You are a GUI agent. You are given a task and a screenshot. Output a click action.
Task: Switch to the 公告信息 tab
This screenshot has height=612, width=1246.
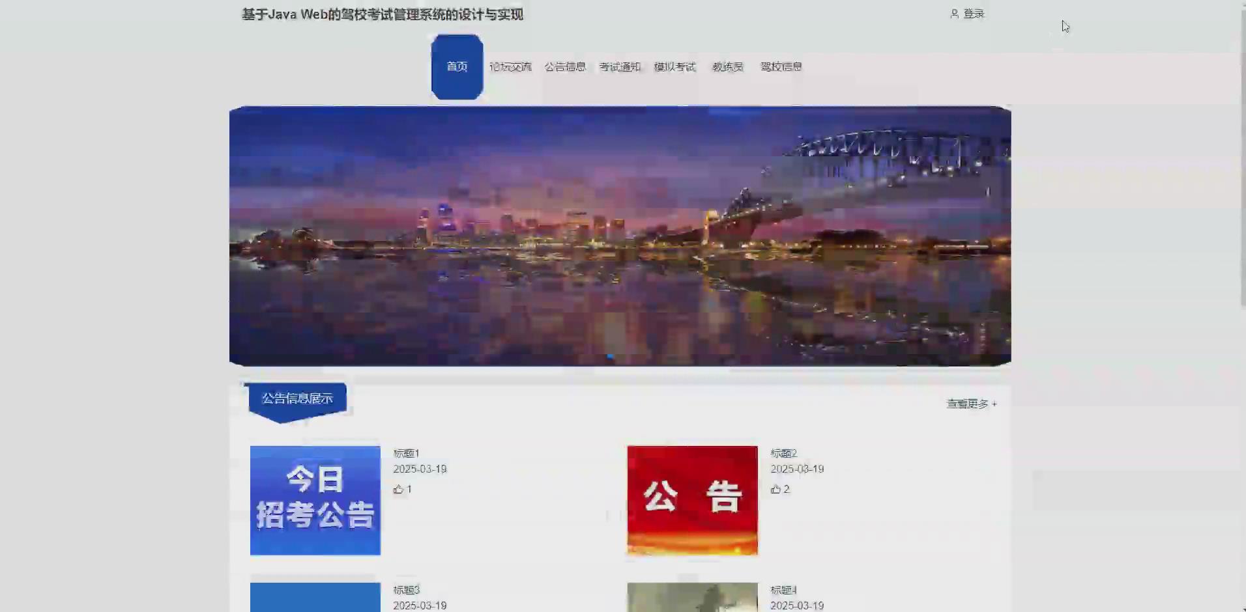pyautogui.click(x=564, y=66)
